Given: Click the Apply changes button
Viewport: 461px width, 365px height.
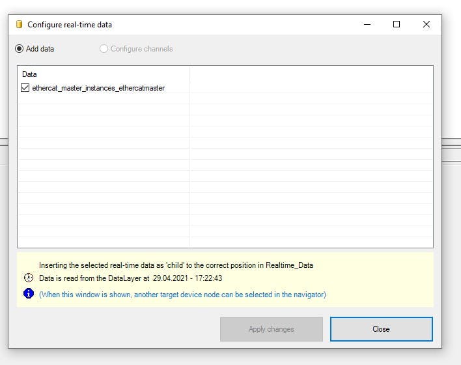Looking at the screenshot, I should (271, 329).
